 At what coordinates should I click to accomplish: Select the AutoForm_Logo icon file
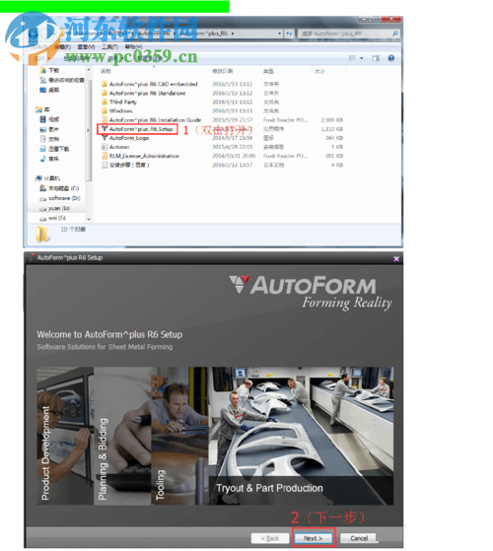coord(129,138)
